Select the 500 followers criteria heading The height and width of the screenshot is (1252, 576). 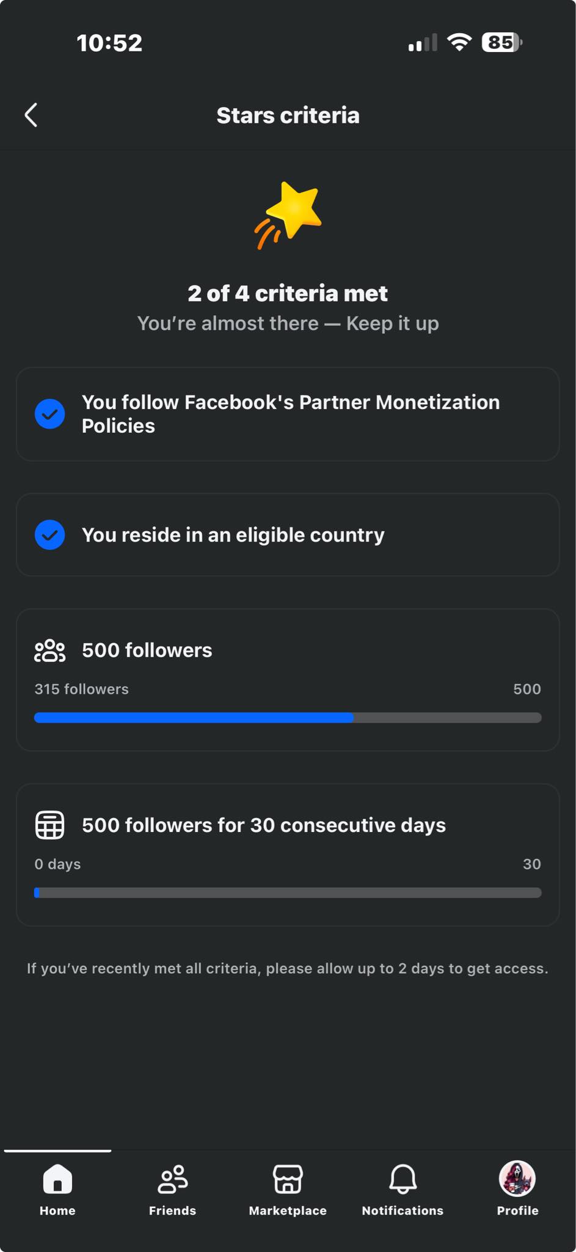147,650
